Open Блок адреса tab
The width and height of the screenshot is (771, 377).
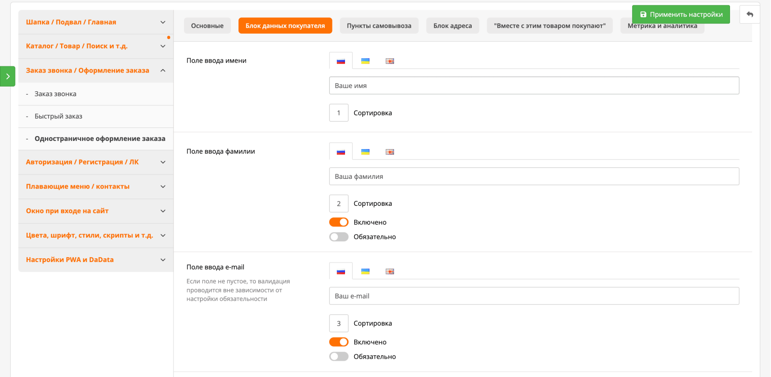(x=452, y=25)
